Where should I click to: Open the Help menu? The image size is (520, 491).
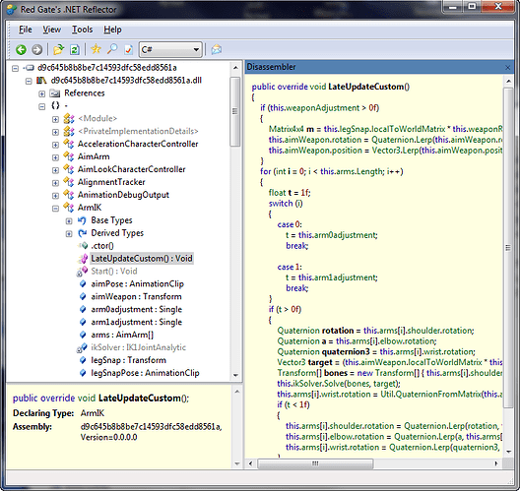coord(112,30)
